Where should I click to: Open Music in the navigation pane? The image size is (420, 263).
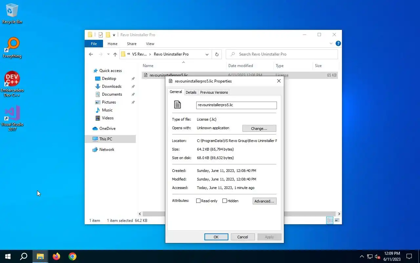coord(107,110)
